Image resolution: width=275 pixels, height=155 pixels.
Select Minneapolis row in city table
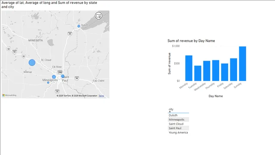[x=178, y=120]
